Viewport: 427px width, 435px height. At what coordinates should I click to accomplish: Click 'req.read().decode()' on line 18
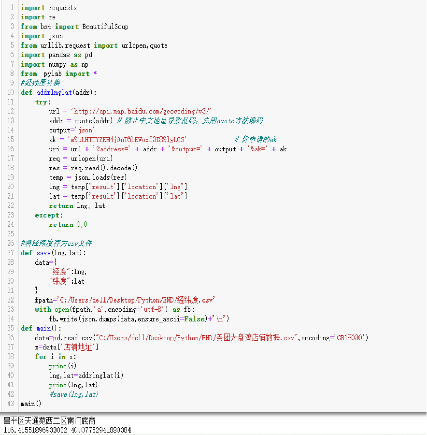pos(104,168)
